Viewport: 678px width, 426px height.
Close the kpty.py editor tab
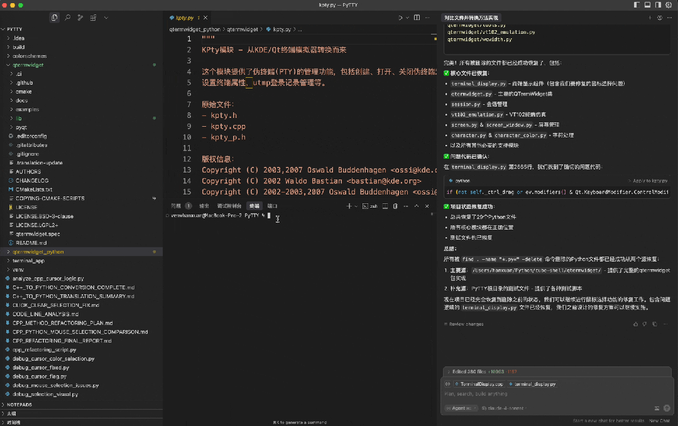pyautogui.click(x=206, y=18)
